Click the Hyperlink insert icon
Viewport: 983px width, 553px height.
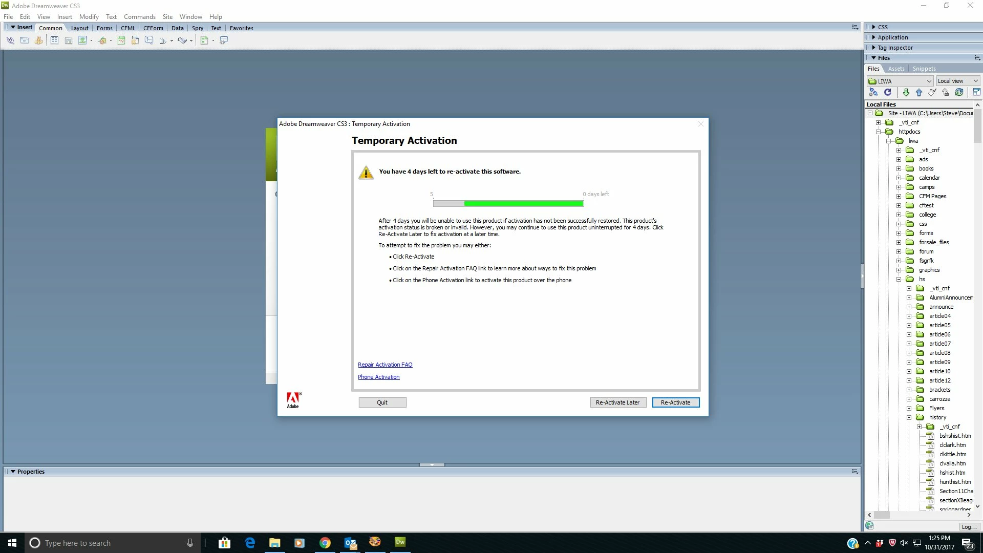coord(10,40)
